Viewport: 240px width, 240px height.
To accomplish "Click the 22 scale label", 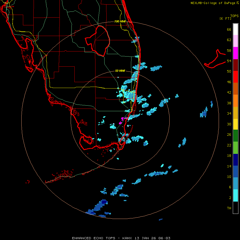I will coord(229,145).
